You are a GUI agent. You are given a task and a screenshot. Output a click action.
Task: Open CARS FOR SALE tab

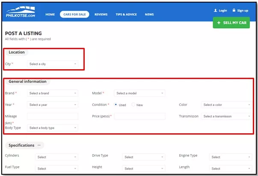(x=74, y=15)
